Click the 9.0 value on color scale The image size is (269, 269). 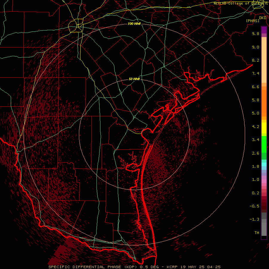[x=256, y=47]
